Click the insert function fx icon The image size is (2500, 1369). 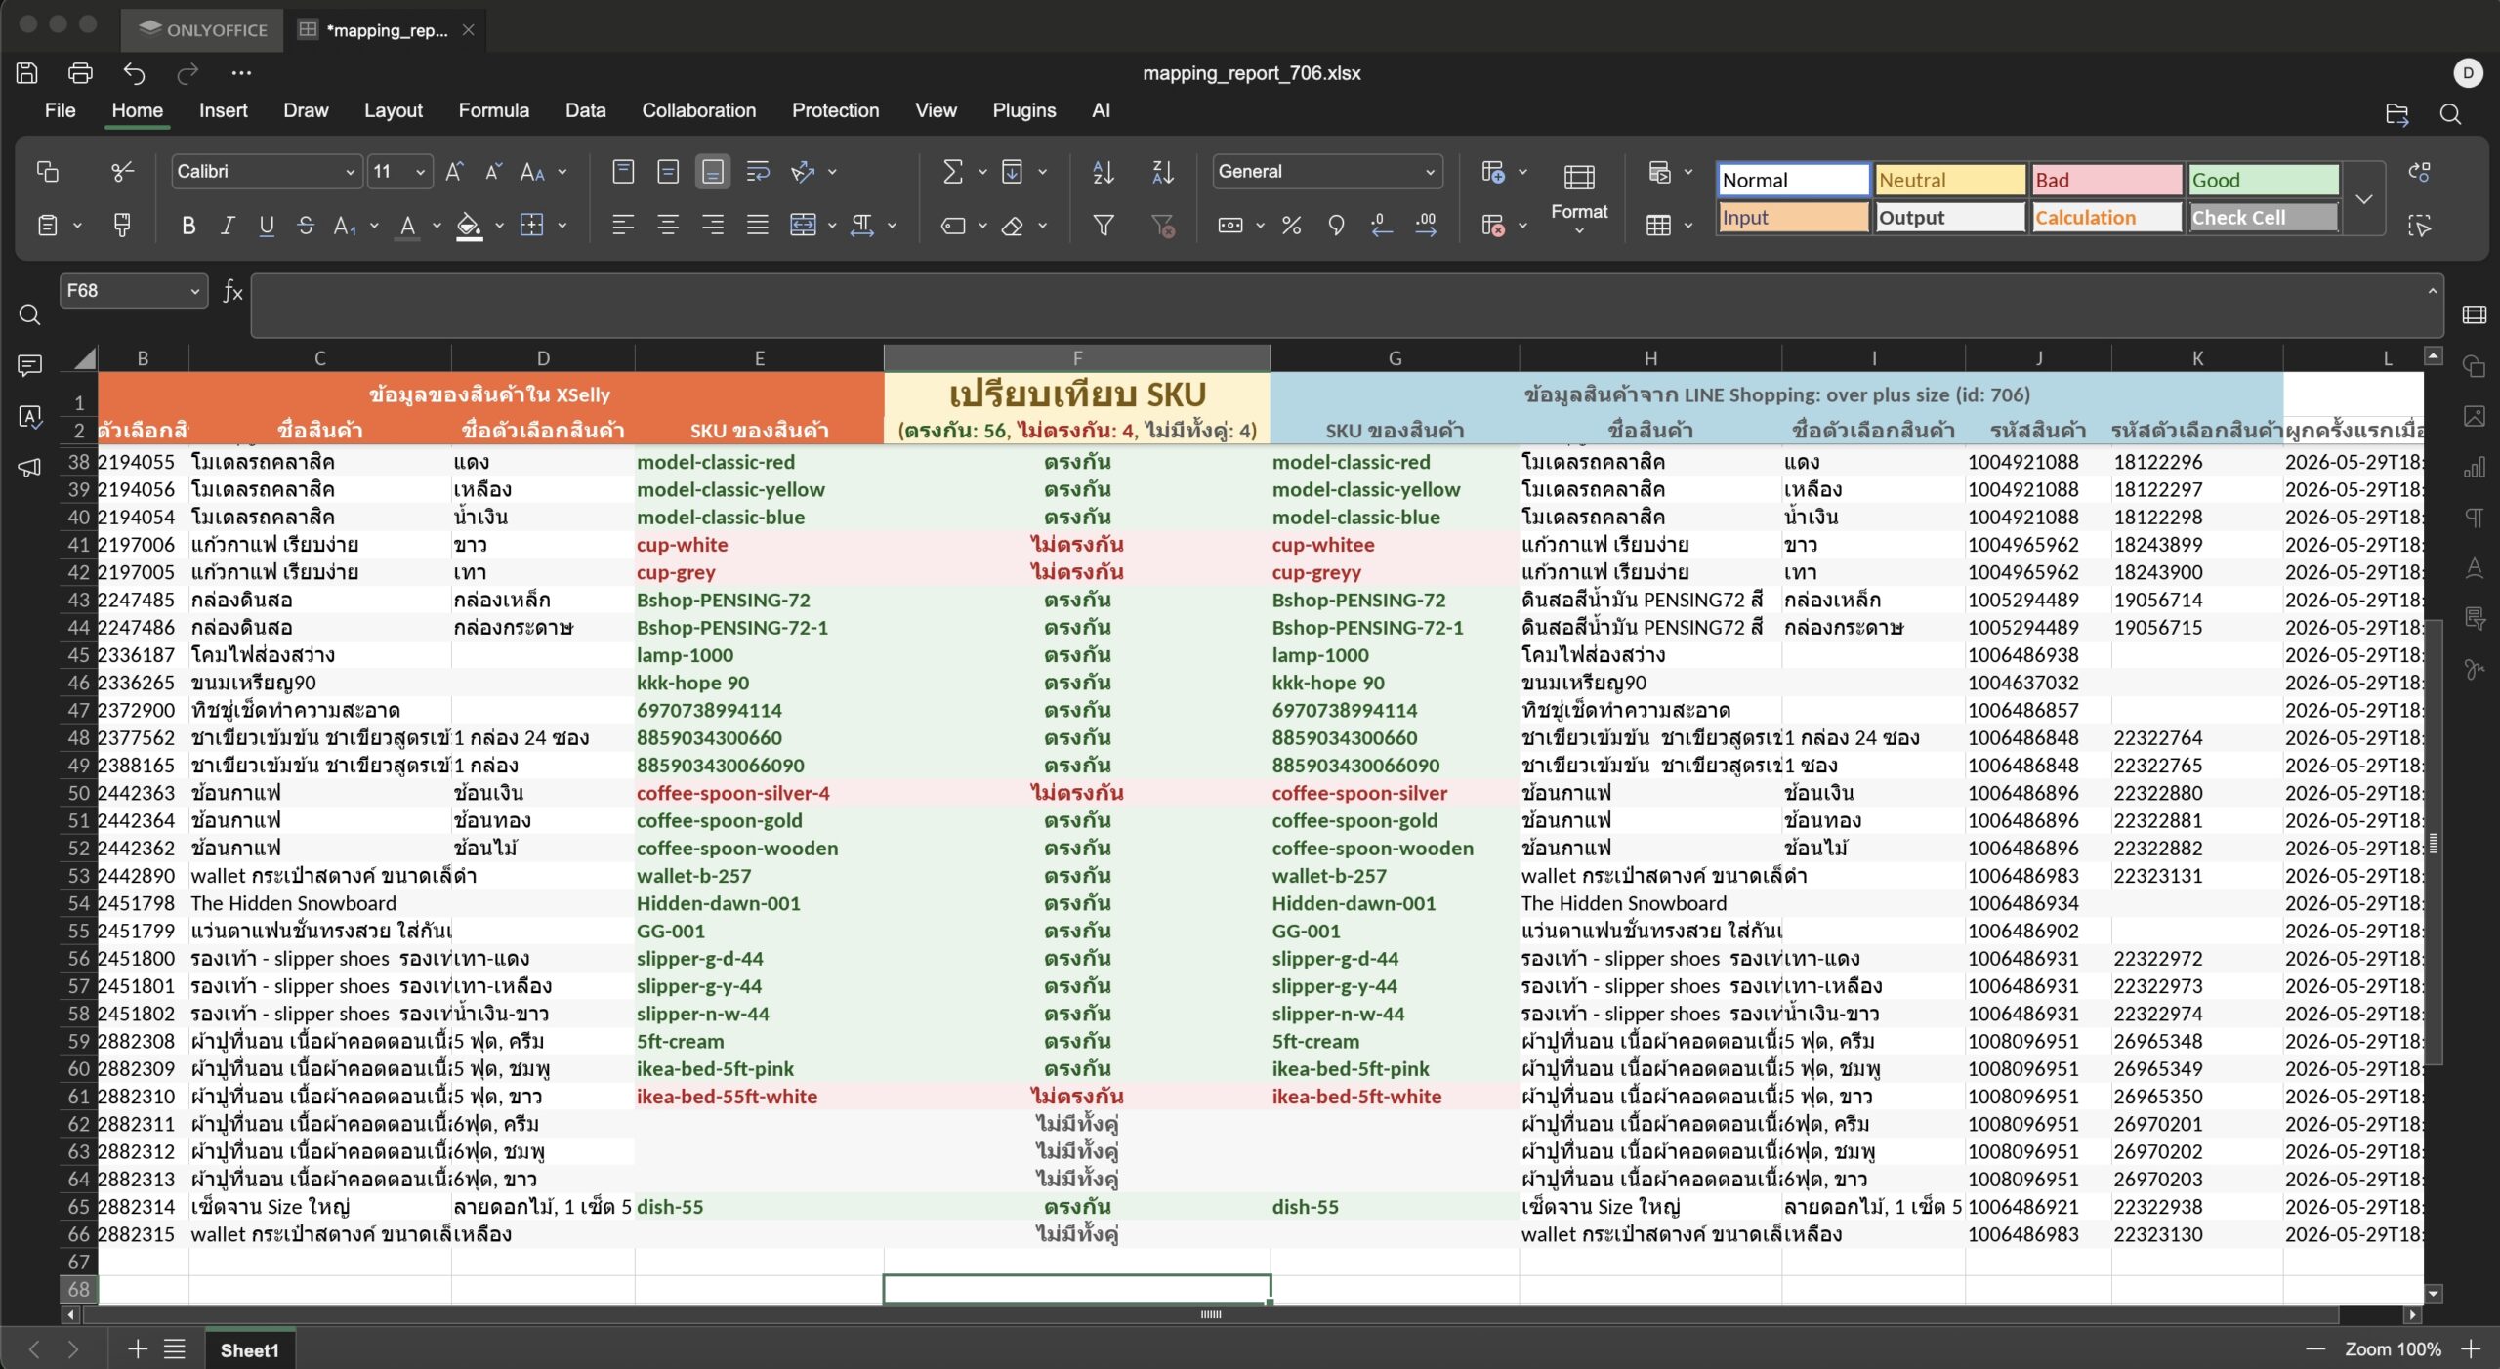tap(232, 291)
